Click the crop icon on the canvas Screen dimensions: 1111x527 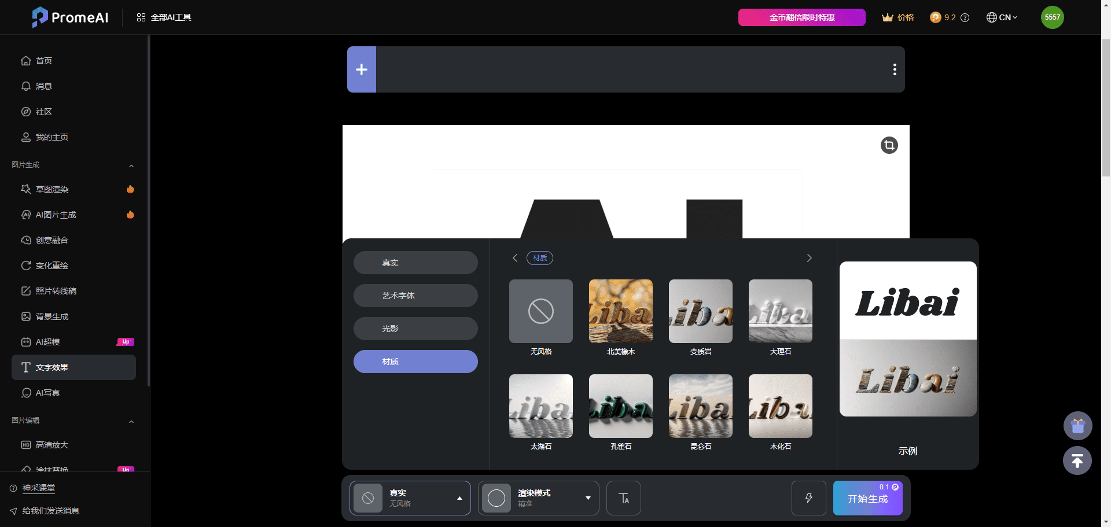(x=889, y=145)
